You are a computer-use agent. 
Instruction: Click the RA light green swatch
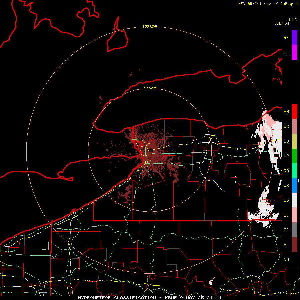click(x=294, y=171)
